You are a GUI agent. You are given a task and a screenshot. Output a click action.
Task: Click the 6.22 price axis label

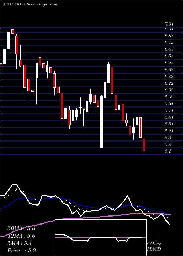169,76
